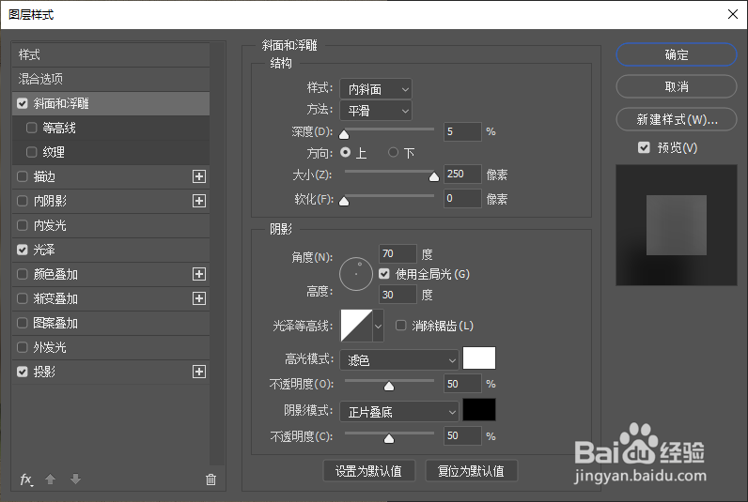
Task: Select 混合选项 in the left list
Action: pyautogui.click(x=111, y=79)
